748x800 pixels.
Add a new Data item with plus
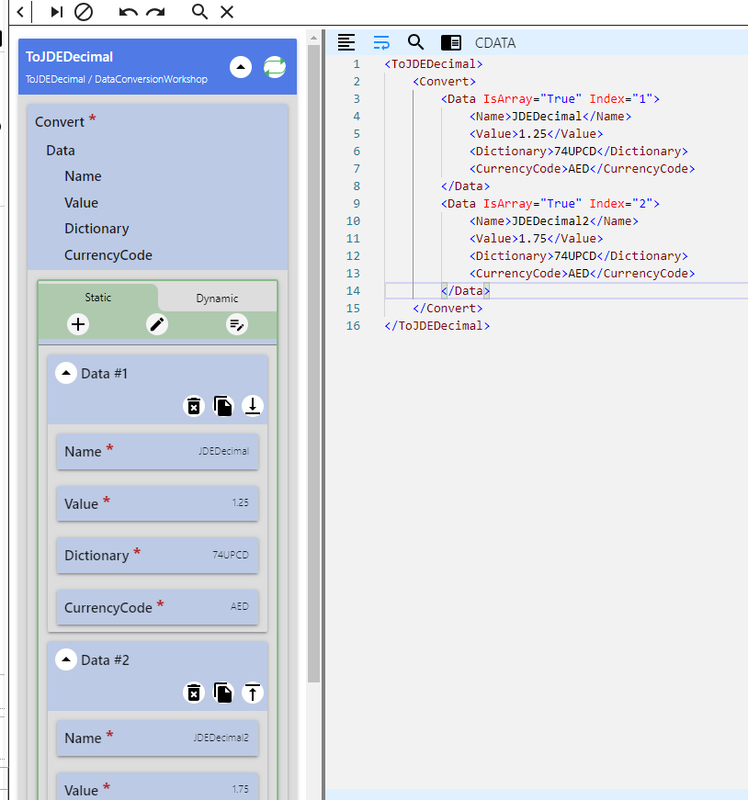click(x=78, y=324)
